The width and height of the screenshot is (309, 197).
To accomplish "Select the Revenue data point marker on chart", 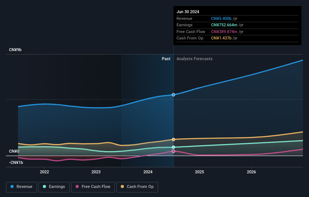I will click(x=174, y=95).
